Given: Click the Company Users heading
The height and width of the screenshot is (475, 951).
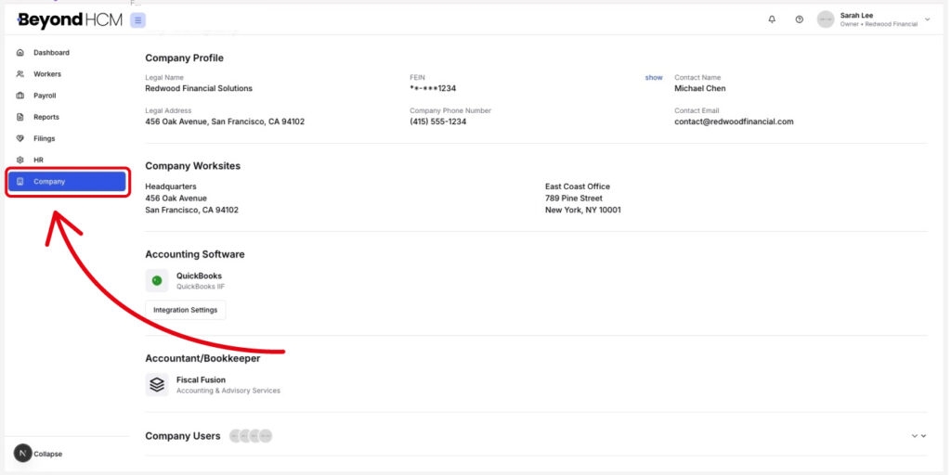Looking at the screenshot, I should click(183, 436).
